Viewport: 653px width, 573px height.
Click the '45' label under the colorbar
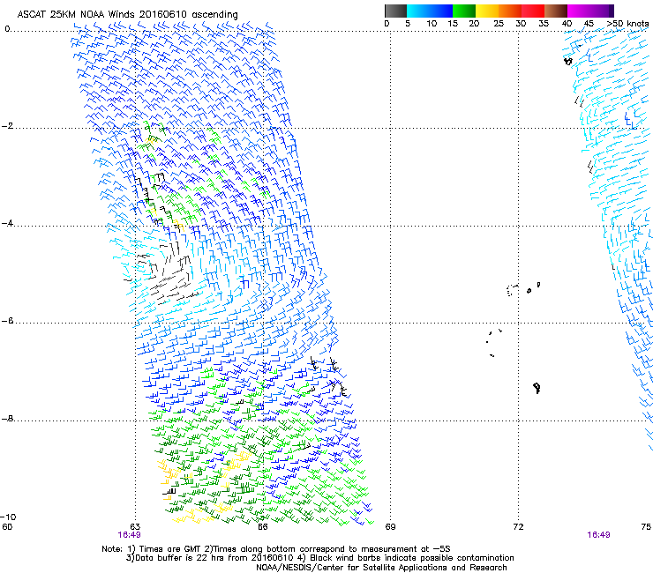point(589,23)
